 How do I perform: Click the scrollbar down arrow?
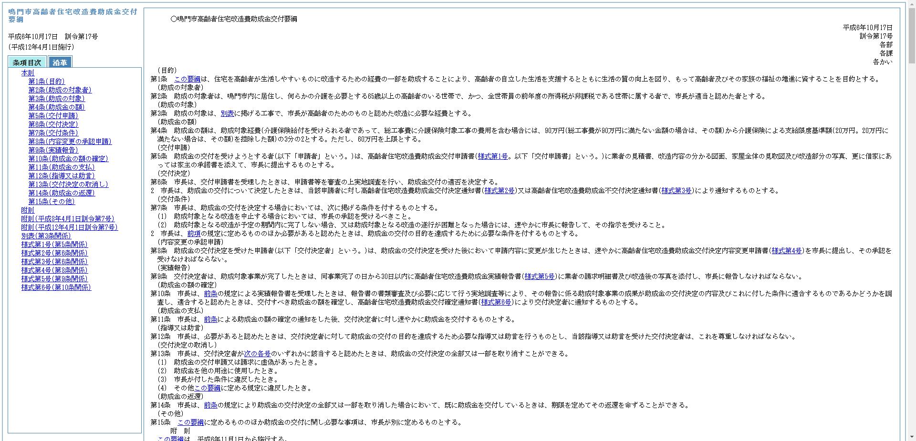913,437
